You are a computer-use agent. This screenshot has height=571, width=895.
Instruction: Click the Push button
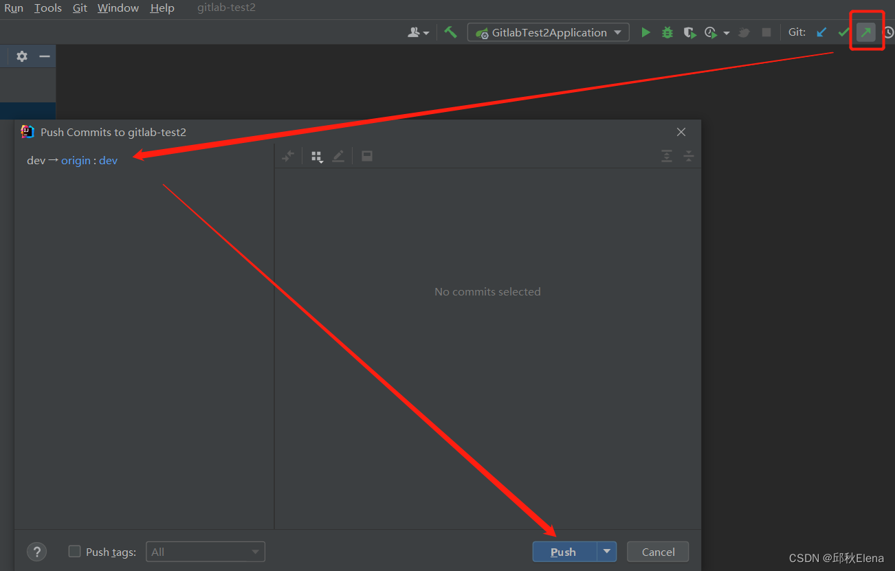(x=564, y=552)
